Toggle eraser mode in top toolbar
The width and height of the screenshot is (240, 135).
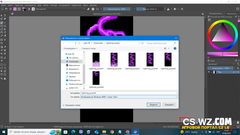coord(88,9)
